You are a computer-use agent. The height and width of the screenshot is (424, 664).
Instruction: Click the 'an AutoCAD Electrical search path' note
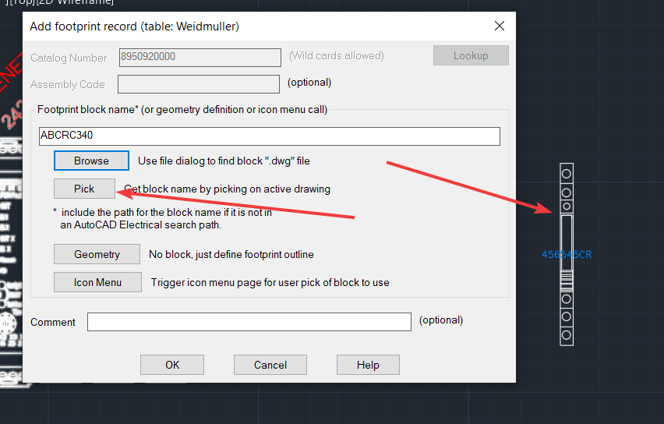point(140,224)
